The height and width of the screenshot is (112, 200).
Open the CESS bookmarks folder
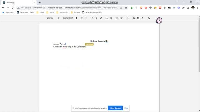(x=40, y=12)
